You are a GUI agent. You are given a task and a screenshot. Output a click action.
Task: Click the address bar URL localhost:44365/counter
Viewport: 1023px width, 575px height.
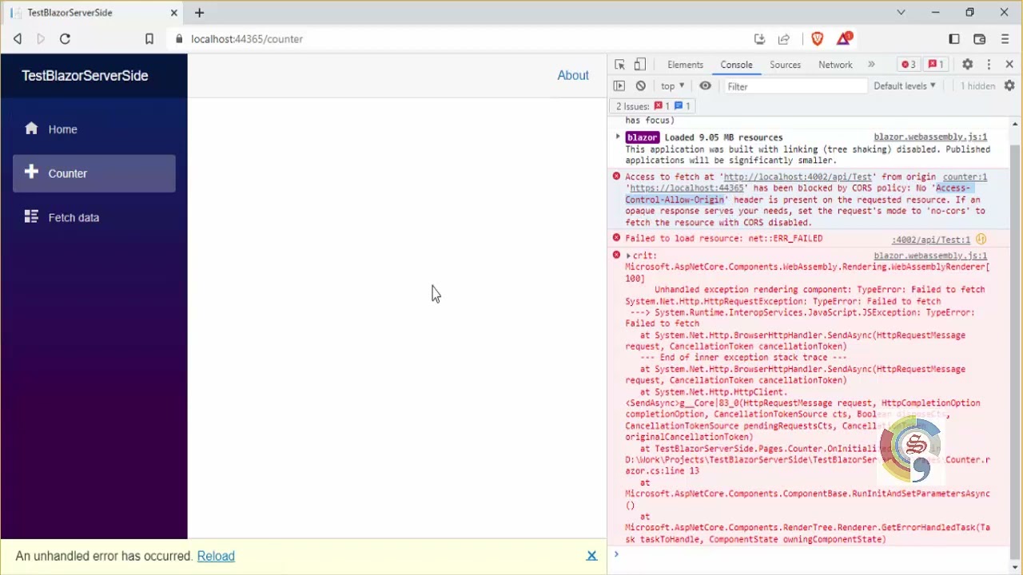coord(247,38)
